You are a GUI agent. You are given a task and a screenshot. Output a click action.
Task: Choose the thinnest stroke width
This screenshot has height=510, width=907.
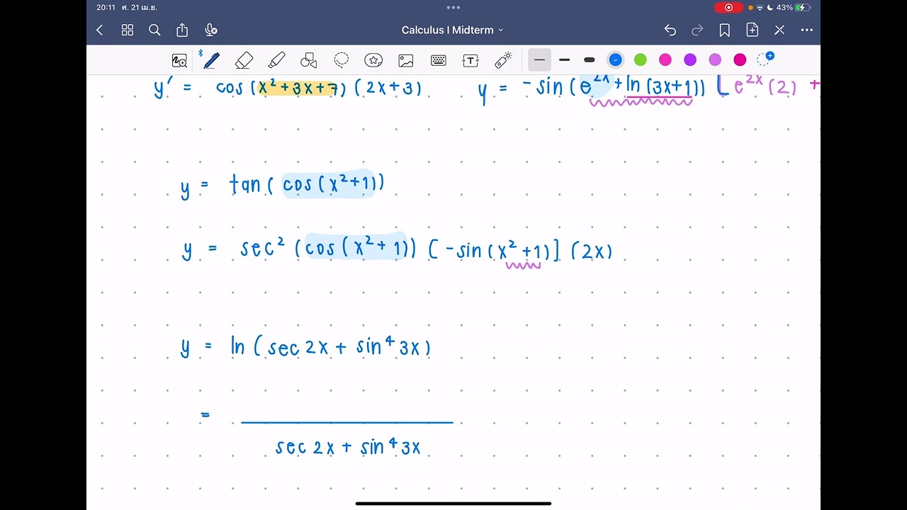point(539,60)
